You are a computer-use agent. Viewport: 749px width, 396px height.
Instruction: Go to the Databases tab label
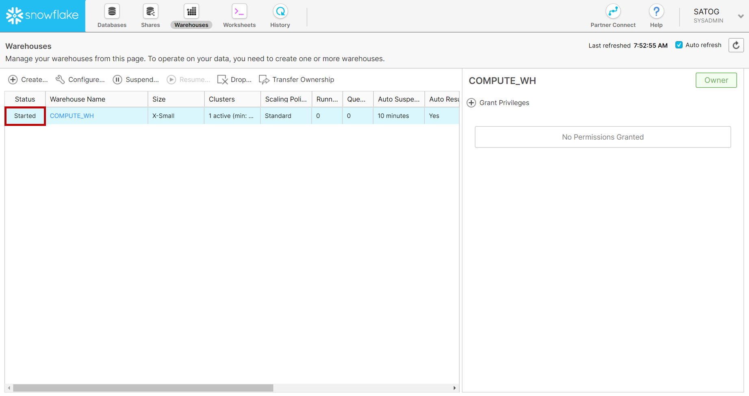pos(112,25)
